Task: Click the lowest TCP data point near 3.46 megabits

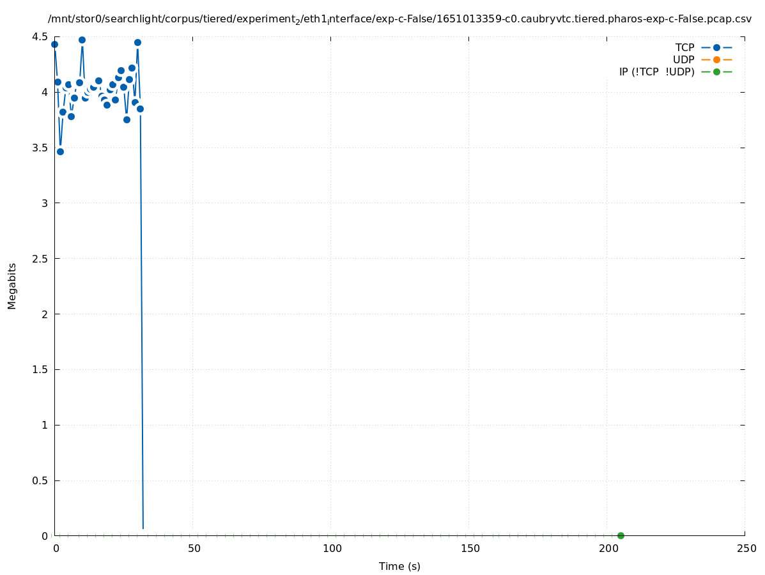Action: [60, 151]
